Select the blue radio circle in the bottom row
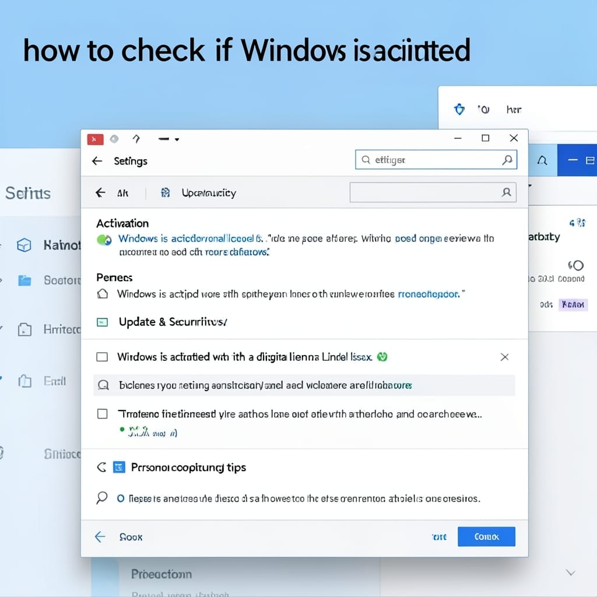This screenshot has width=597, height=597. (121, 498)
